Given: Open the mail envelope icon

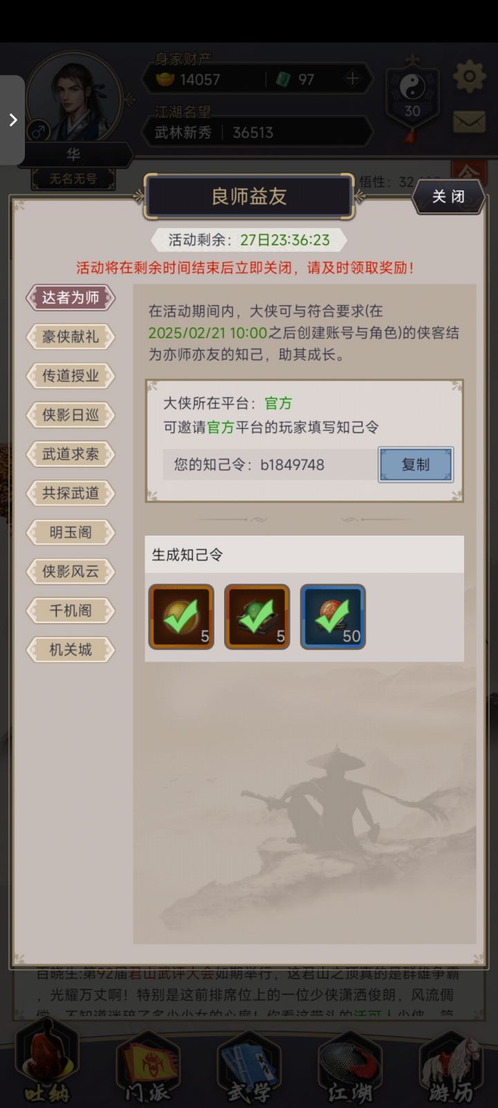Looking at the screenshot, I should point(469,122).
